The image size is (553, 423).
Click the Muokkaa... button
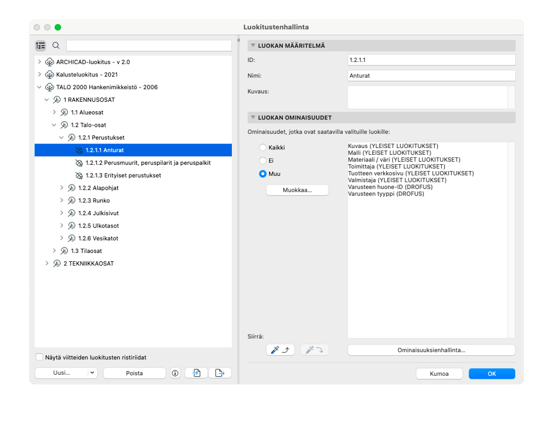pos(297,190)
